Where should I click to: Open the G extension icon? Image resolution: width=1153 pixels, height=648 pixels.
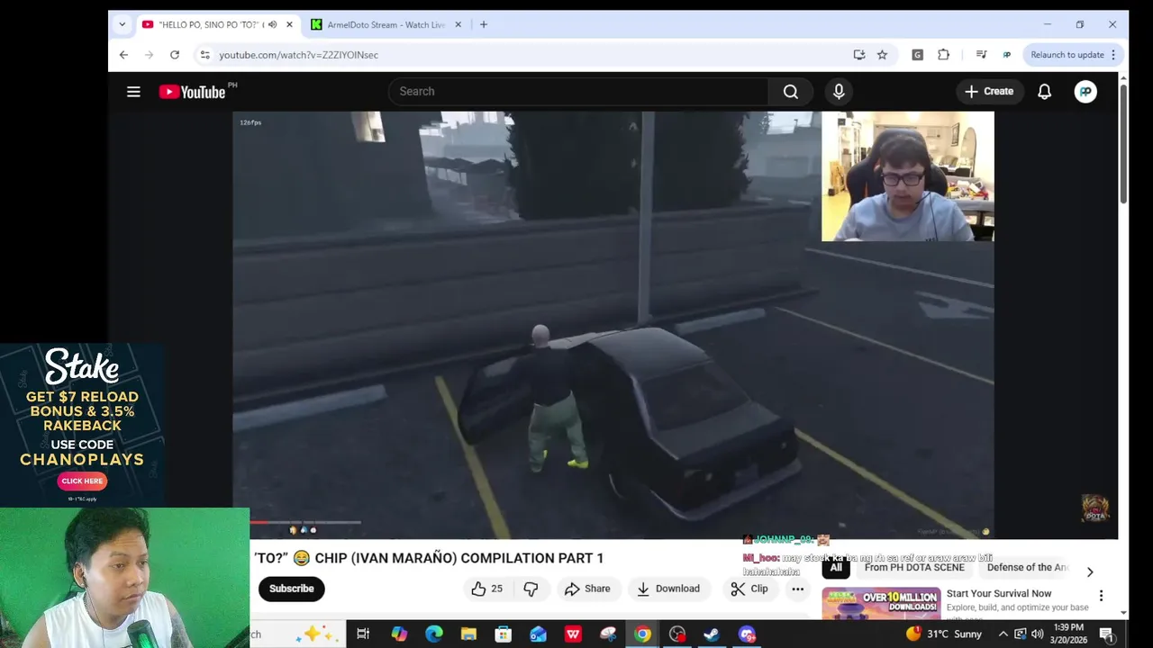coord(917,55)
